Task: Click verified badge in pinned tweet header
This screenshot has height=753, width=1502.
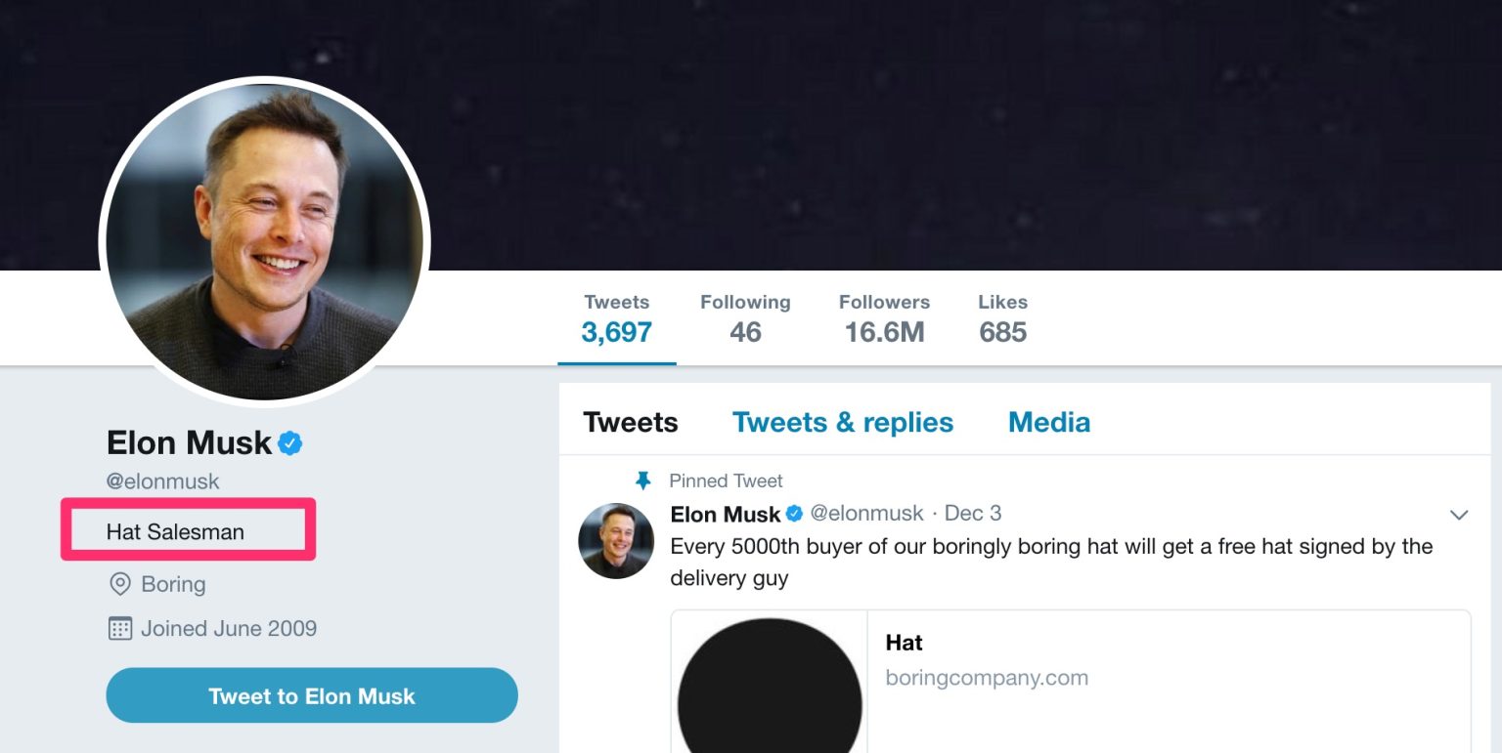Action: pyautogui.click(x=794, y=514)
